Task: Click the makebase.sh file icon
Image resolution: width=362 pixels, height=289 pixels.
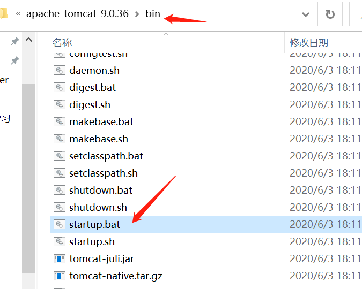Action: pyautogui.click(x=60, y=139)
